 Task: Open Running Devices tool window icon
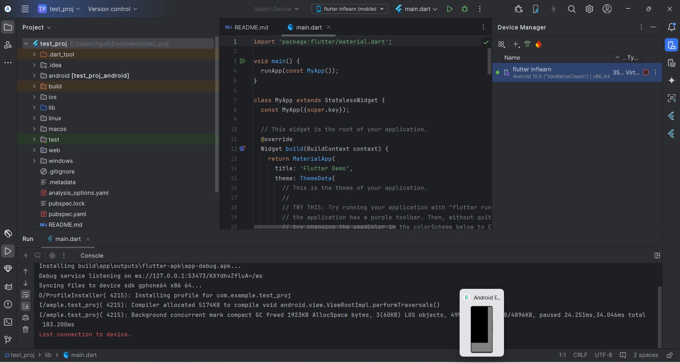coord(671,63)
